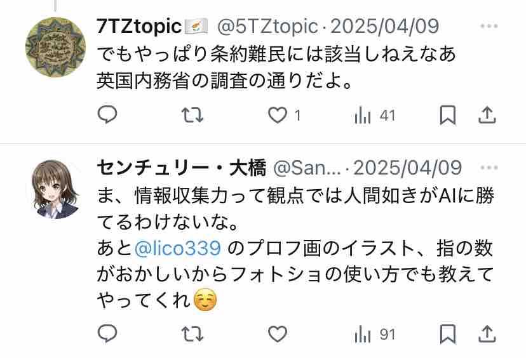Click the 7TZtopic display name
Image resolution: width=526 pixels, height=358 pixels.
[139, 26]
